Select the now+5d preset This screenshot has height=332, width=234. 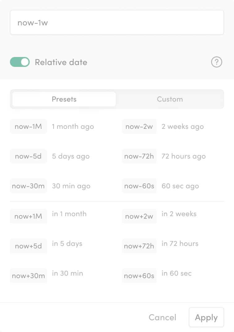(28, 246)
